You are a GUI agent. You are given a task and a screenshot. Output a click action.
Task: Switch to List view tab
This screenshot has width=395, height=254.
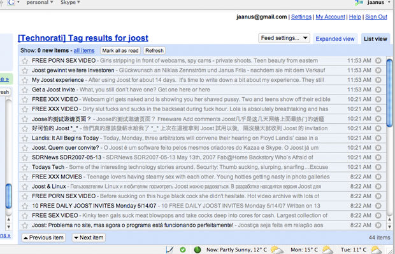[x=375, y=39]
